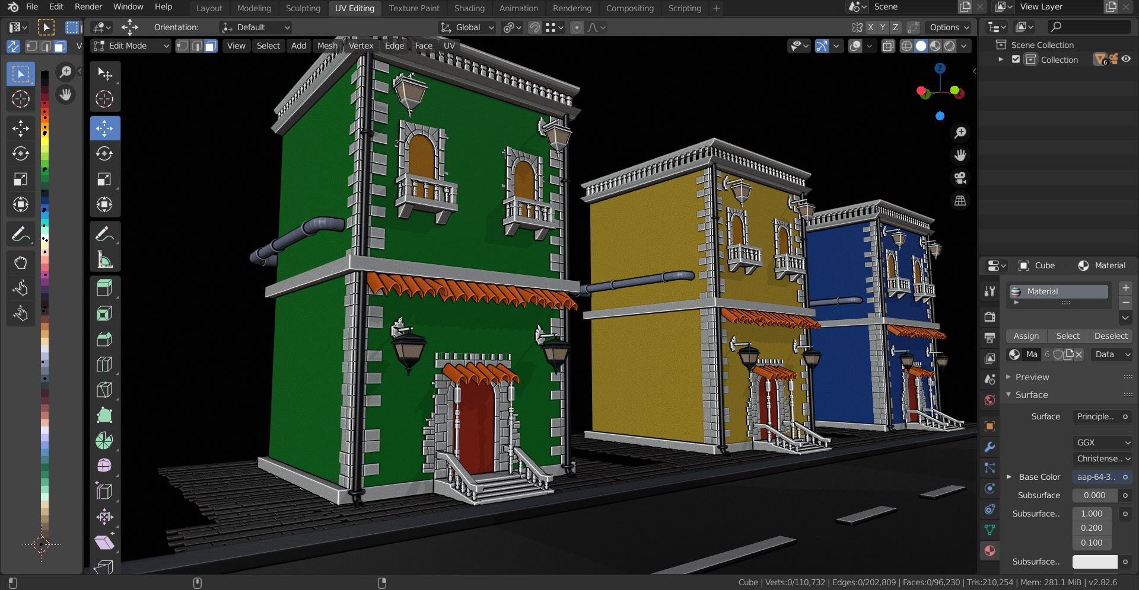Image resolution: width=1139 pixels, height=590 pixels.
Task: Open the Mesh menu in viewport header
Action: coord(327,46)
